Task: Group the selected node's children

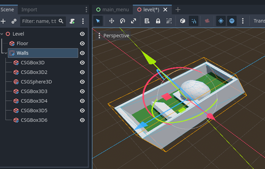Action: (169, 21)
